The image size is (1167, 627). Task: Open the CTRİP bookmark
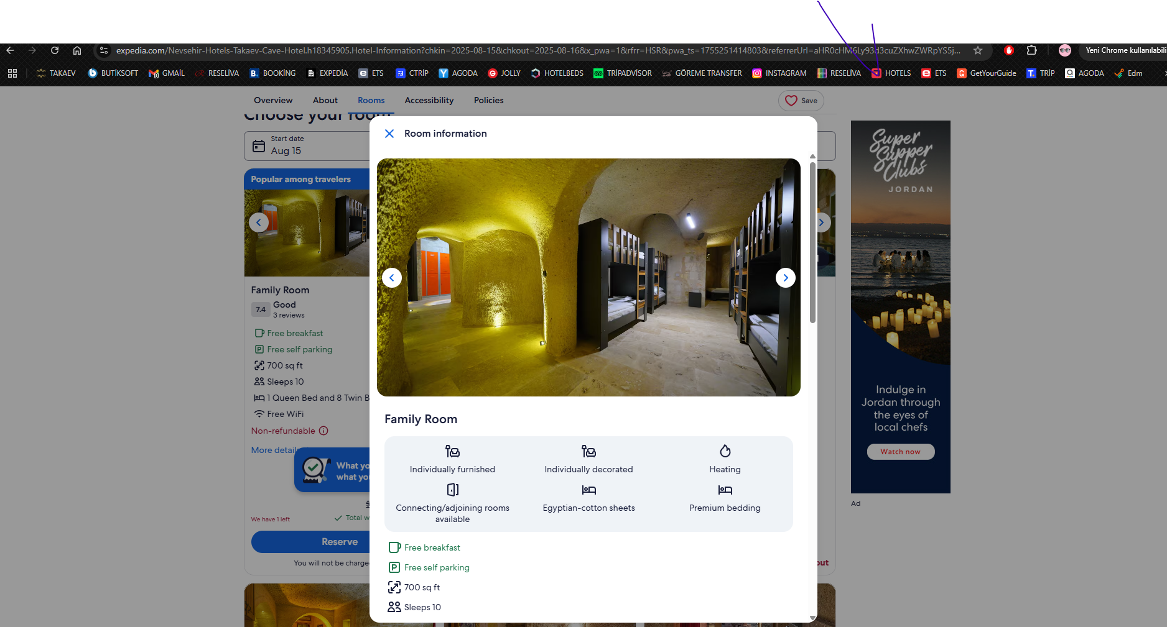tap(412, 73)
